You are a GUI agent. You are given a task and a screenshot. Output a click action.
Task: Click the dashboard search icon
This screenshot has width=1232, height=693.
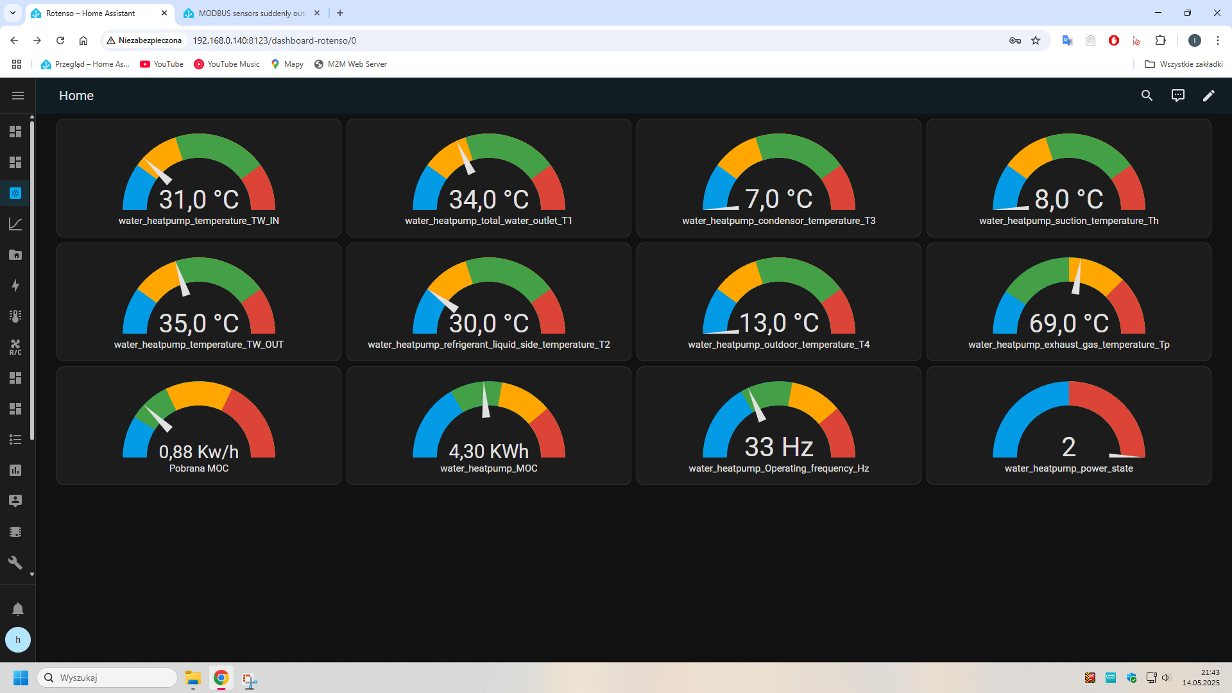click(x=1147, y=96)
